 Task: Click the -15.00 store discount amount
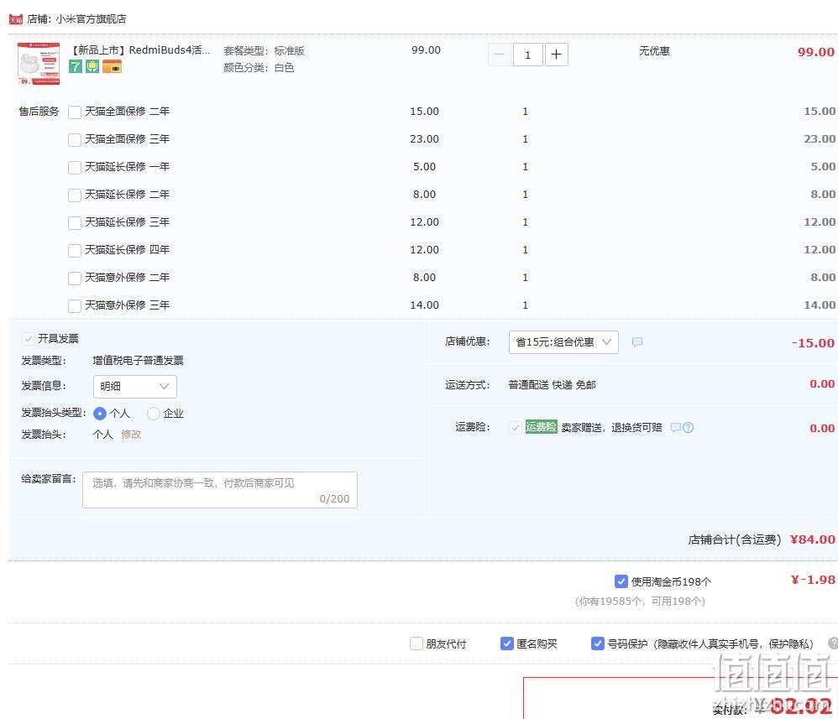(813, 343)
